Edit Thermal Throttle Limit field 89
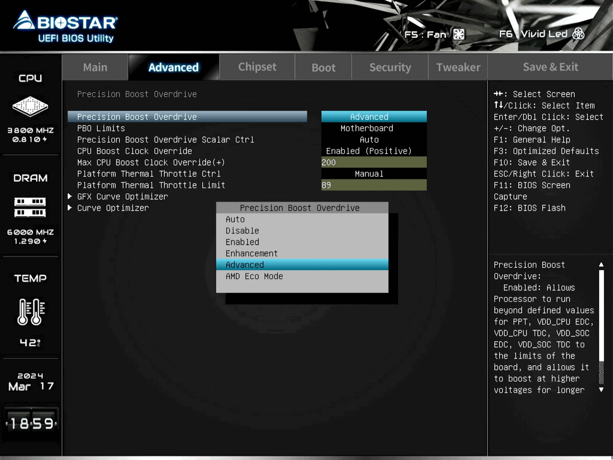Viewport: 613px width, 460px height. point(374,185)
